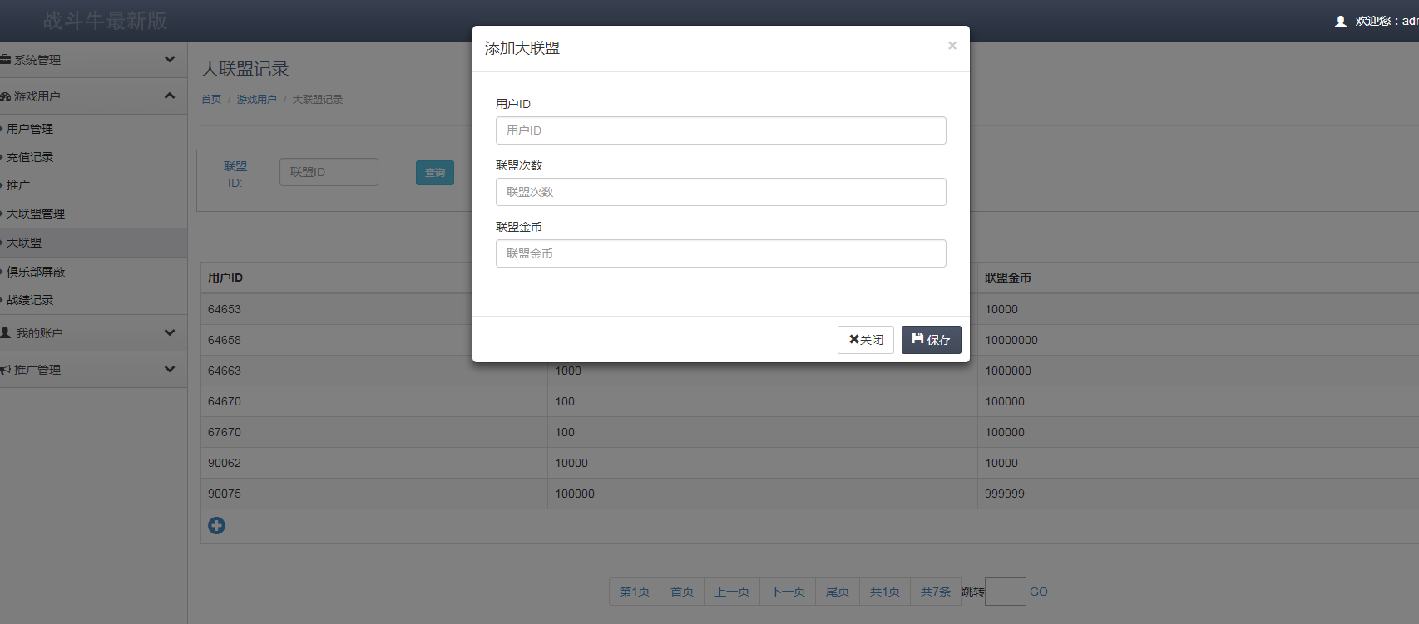Click the user avatar icon in header
Screen dimensions: 1419x624
click(x=1340, y=22)
